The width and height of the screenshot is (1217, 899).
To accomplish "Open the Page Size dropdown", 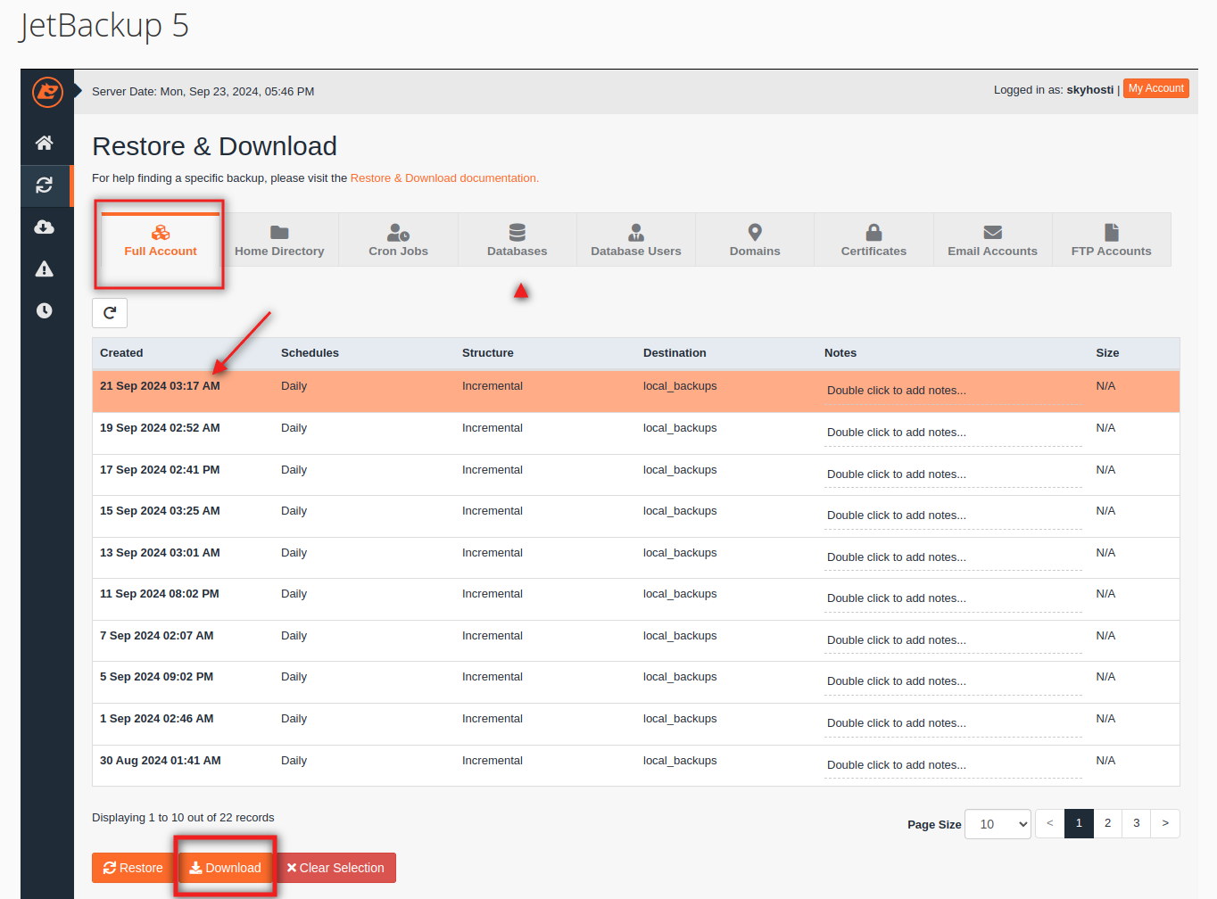I will point(998,824).
